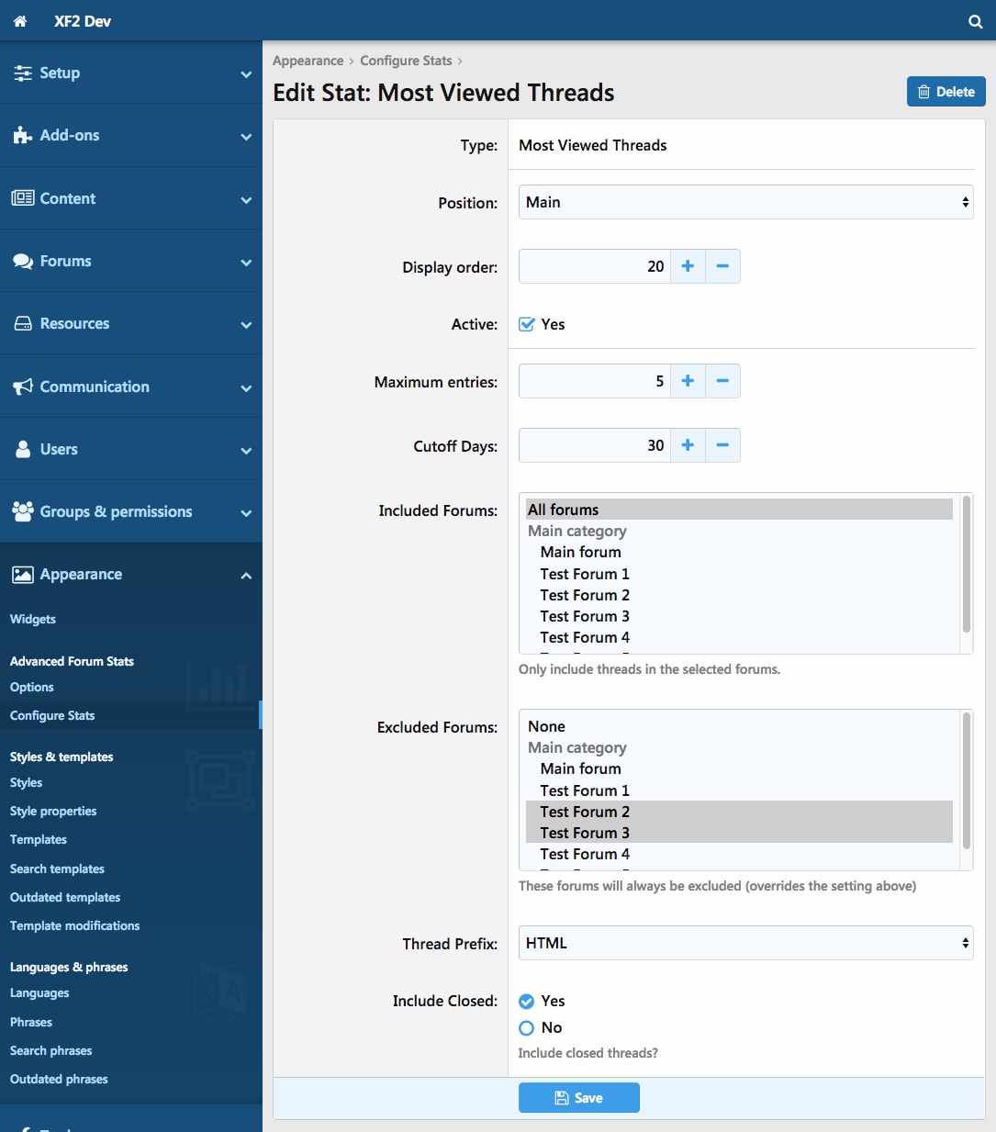This screenshot has width=996, height=1132.
Task: Click the Save button
Action: (x=579, y=1098)
